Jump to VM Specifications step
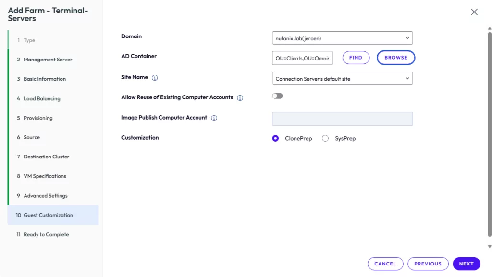This screenshot has height=277, width=492. click(45, 176)
